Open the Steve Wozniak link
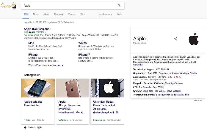 pos(174,91)
